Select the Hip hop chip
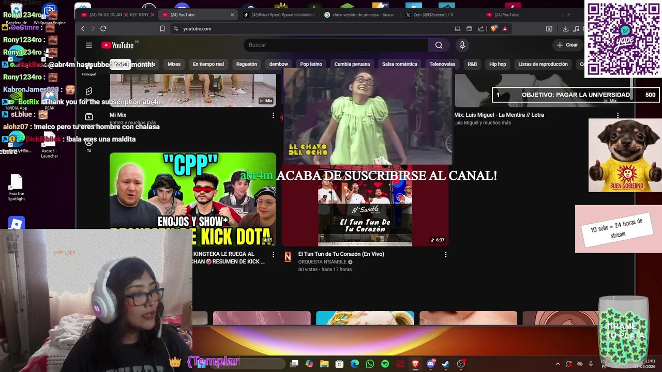The image size is (662, 372). (x=498, y=64)
